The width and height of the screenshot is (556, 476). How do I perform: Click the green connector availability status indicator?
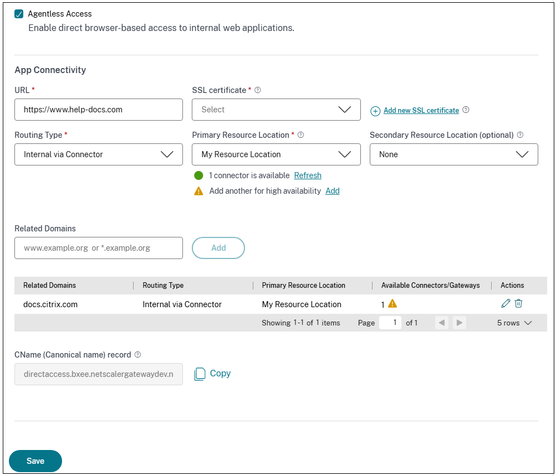click(198, 175)
